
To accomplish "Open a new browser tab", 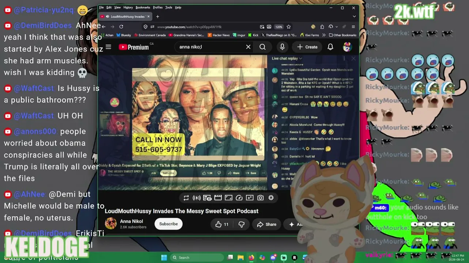I will point(158,16).
